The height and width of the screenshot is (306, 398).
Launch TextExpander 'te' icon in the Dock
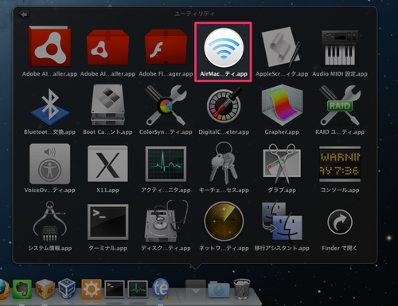click(x=162, y=288)
